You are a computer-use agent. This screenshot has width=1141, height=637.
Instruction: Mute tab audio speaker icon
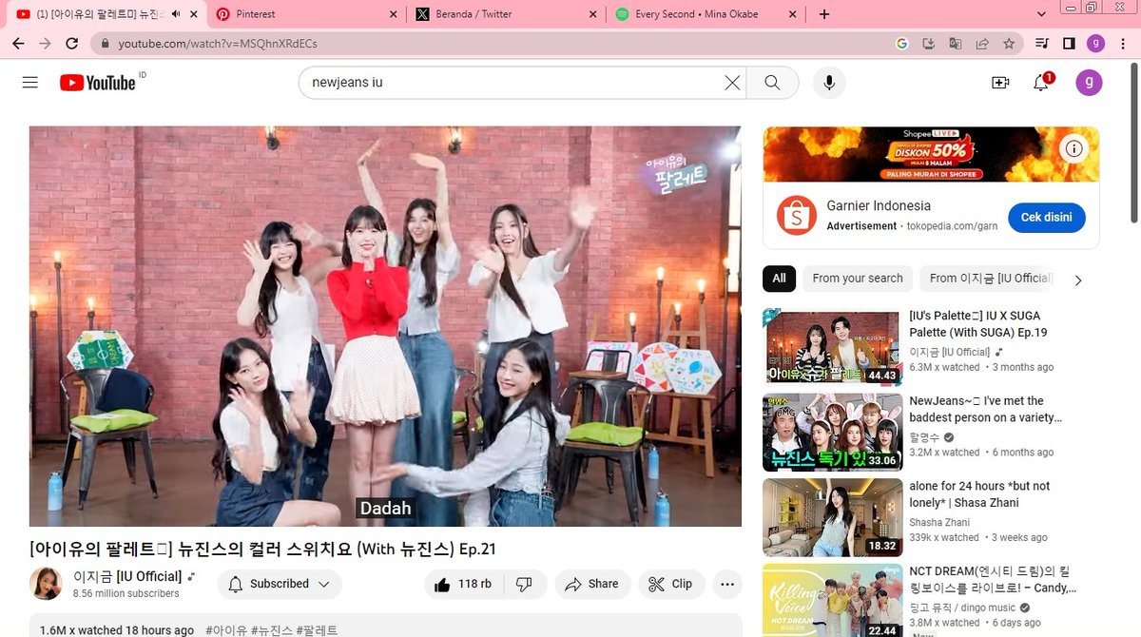[176, 14]
